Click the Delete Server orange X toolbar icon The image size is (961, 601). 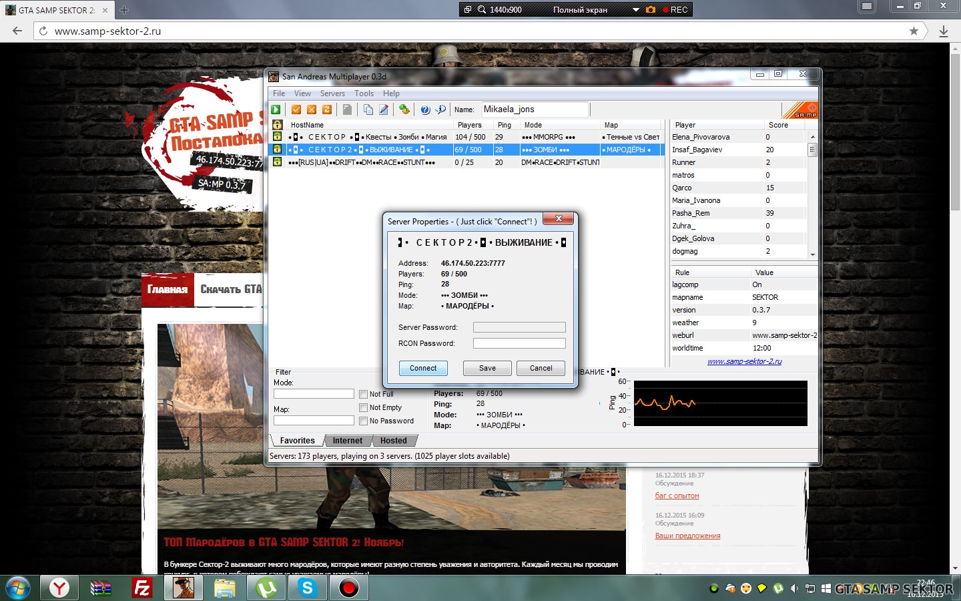(312, 110)
